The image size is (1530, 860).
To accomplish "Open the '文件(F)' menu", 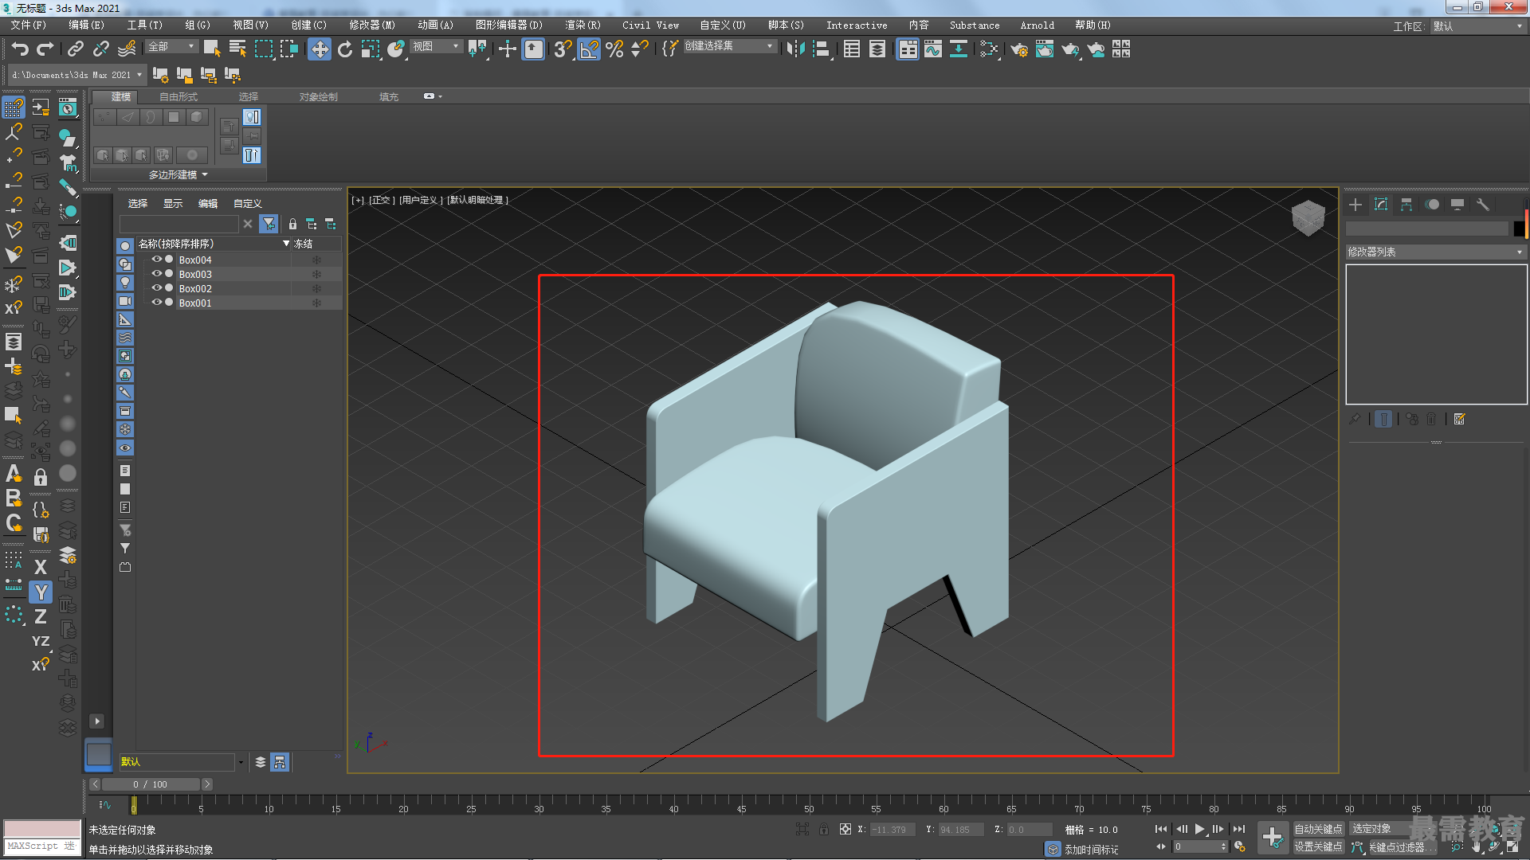I will [29, 25].
